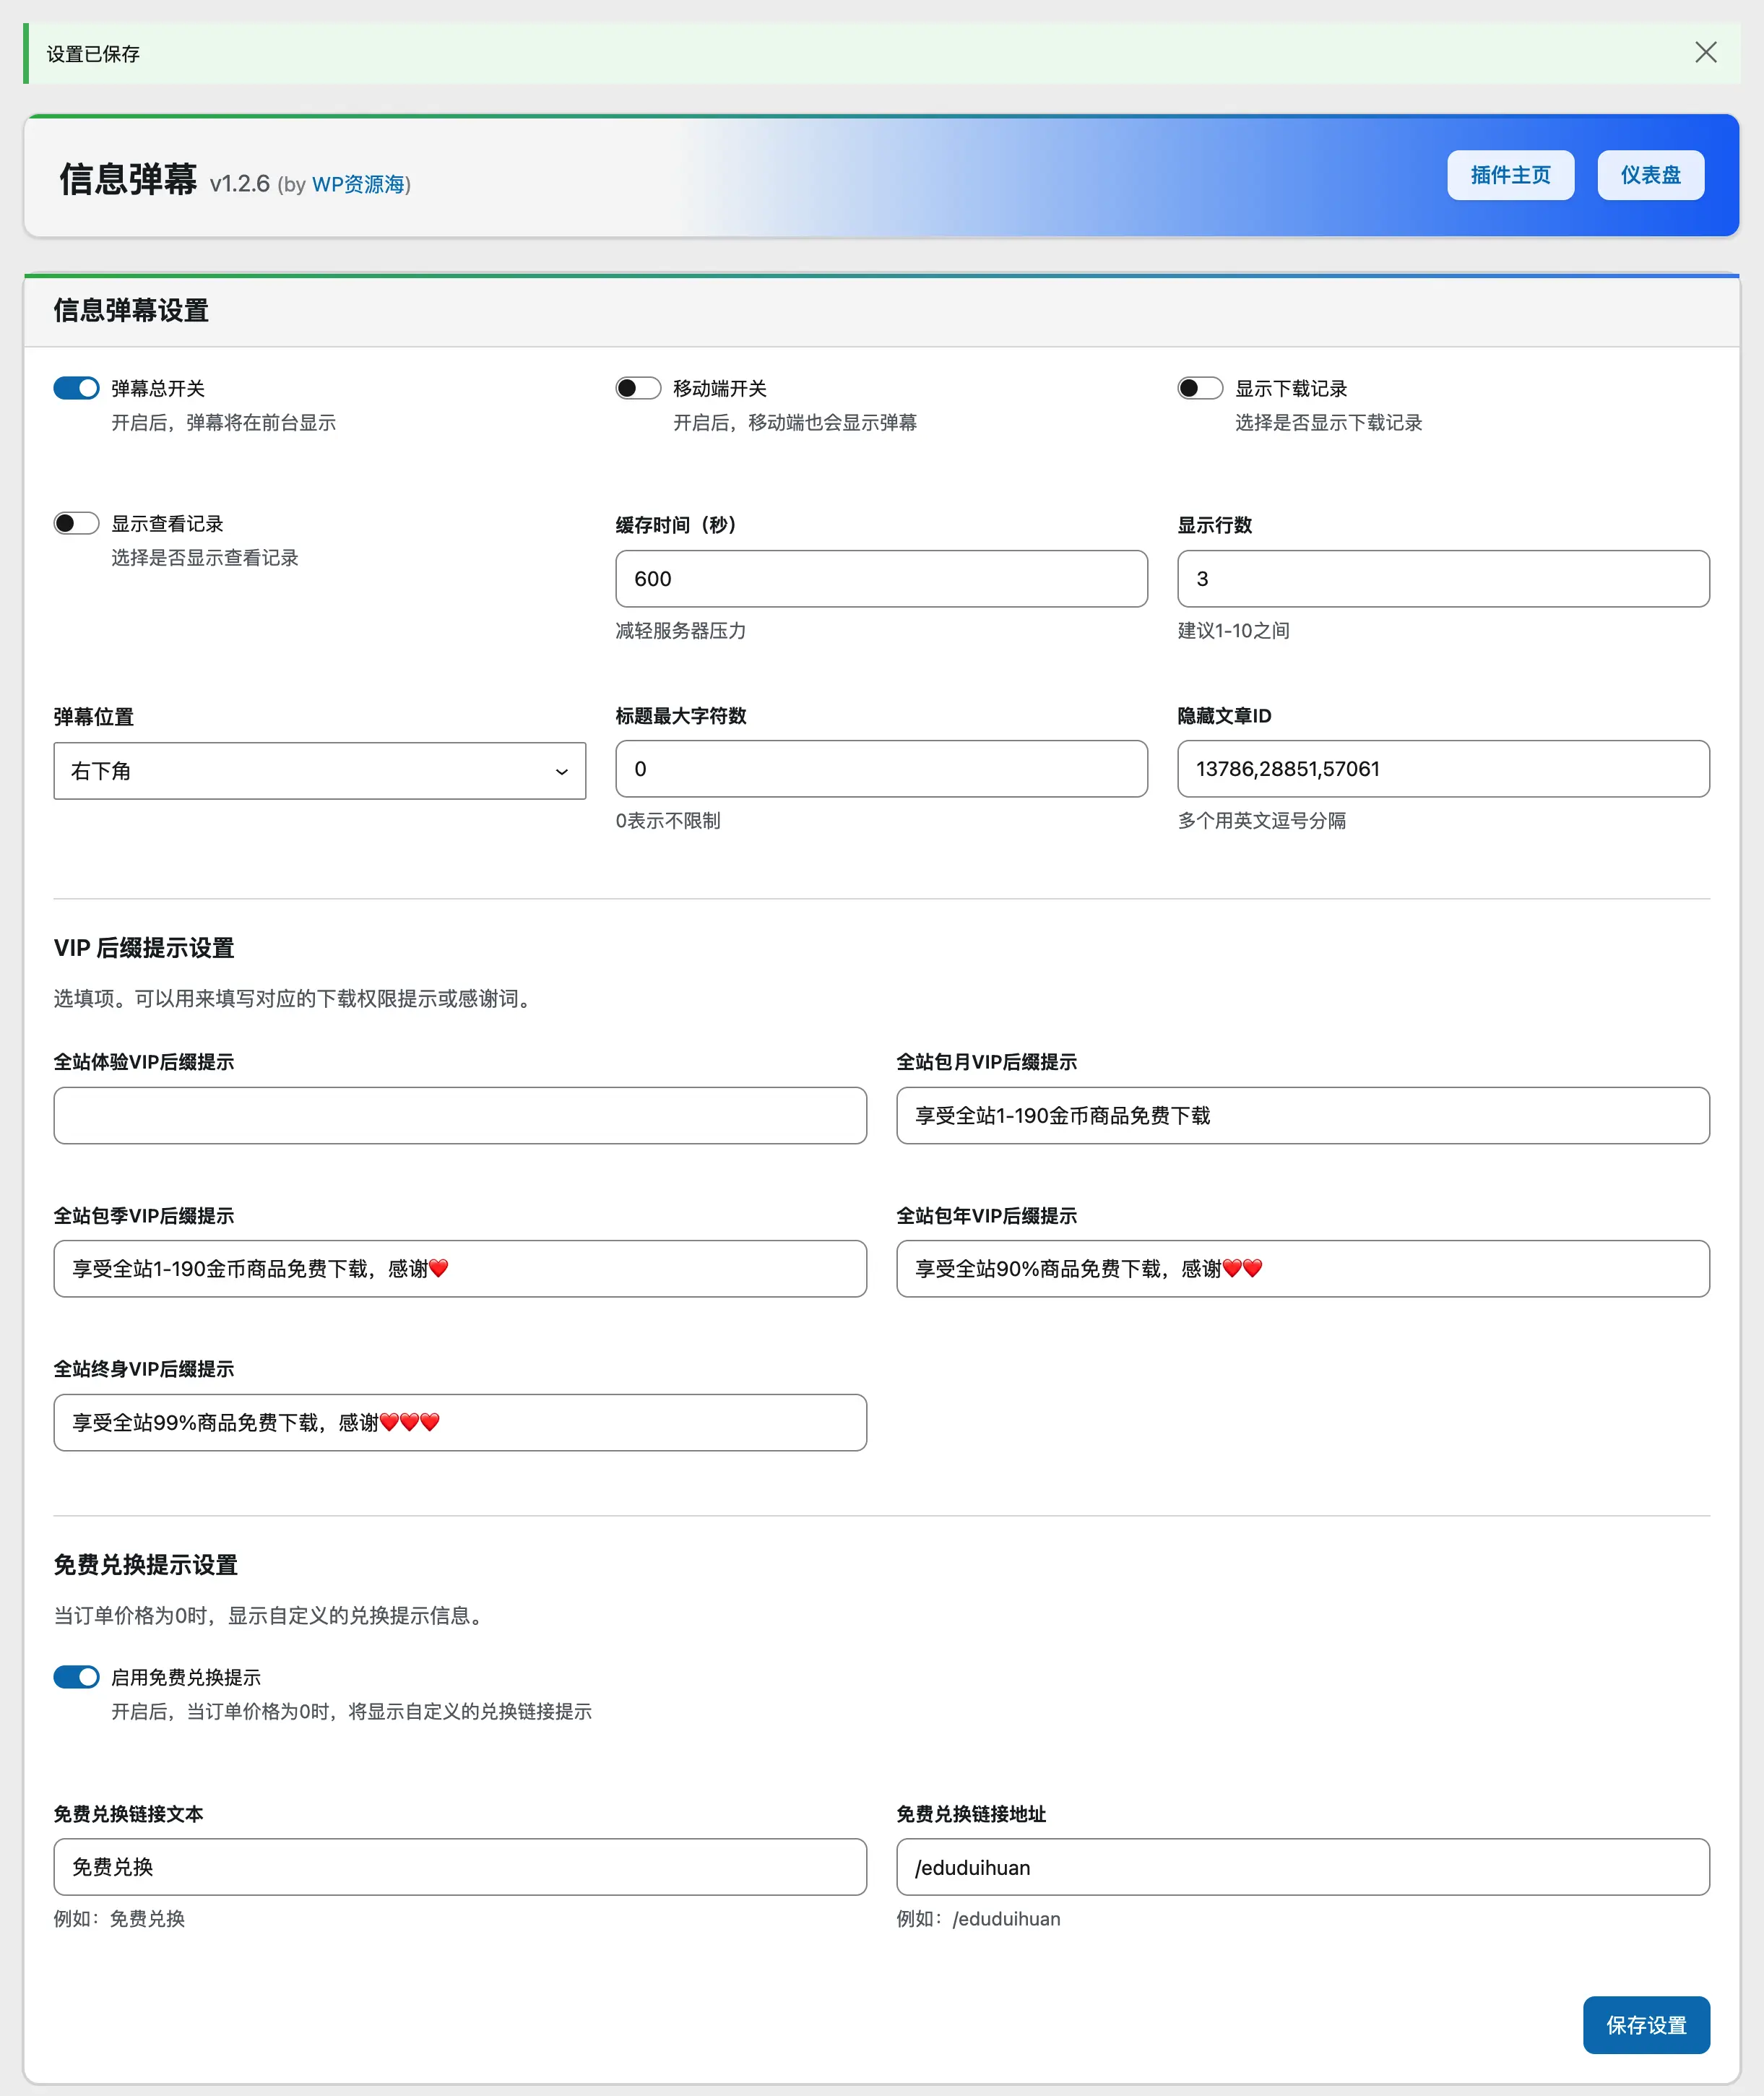1764x2096 pixels.
Task: Open the 弹幕位置 dropdown showing 右下角
Action: click(x=320, y=770)
